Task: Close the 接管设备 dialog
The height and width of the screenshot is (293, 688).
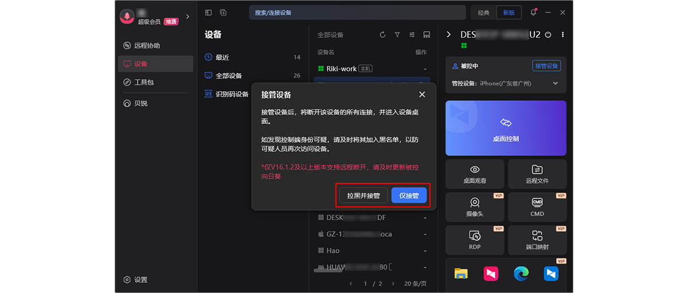Action: [x=422, y=95]
